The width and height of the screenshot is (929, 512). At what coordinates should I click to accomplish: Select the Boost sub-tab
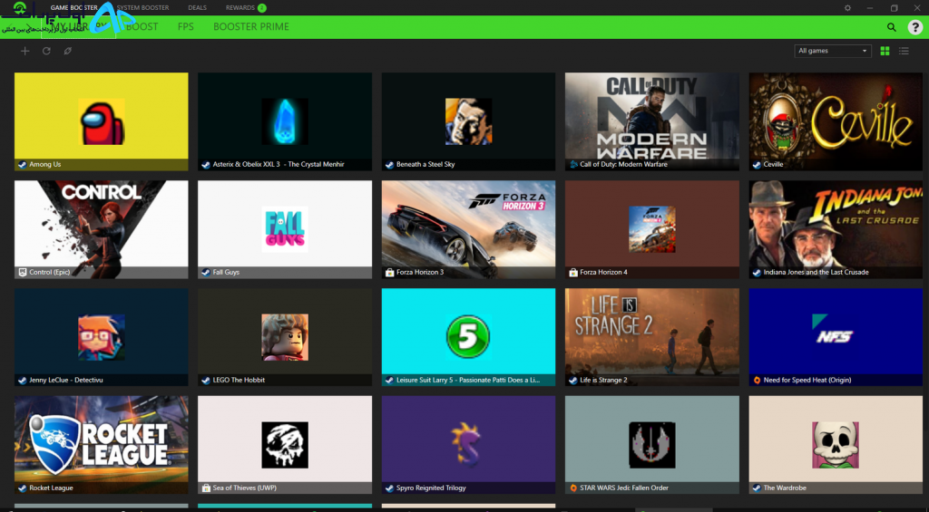142,26
